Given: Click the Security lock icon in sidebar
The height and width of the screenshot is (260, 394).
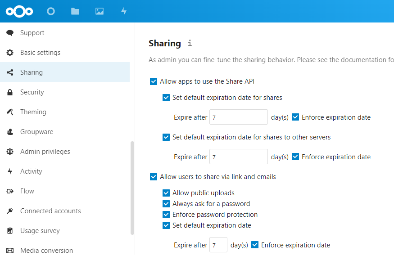Looking at the screenshot, I should coord(10,92).
